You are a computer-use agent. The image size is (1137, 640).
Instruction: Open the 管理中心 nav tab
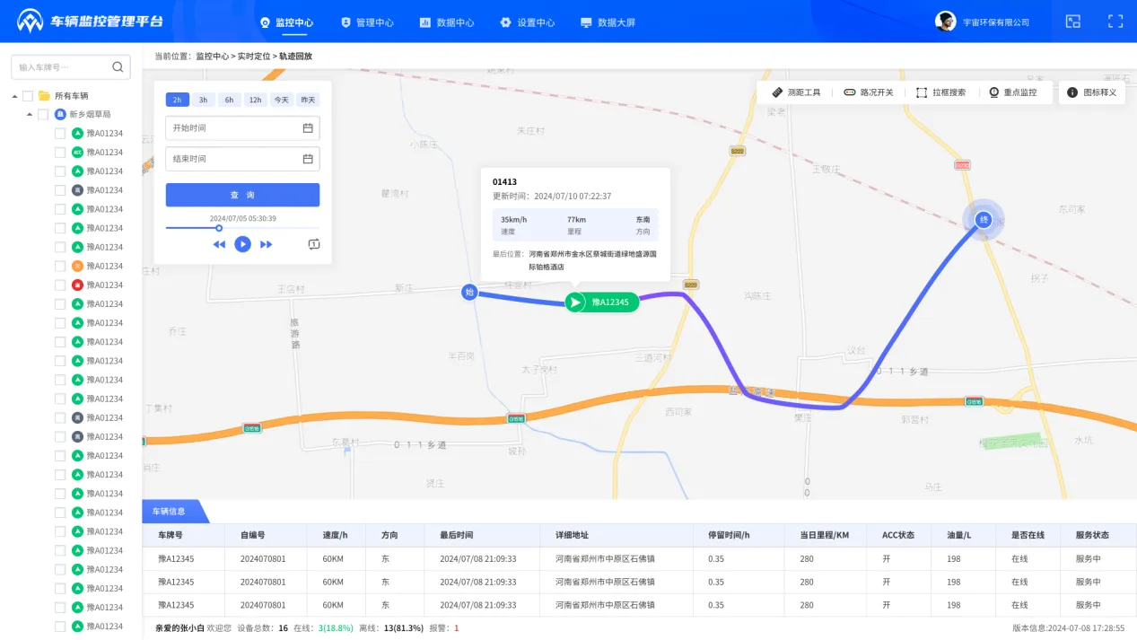367,22
